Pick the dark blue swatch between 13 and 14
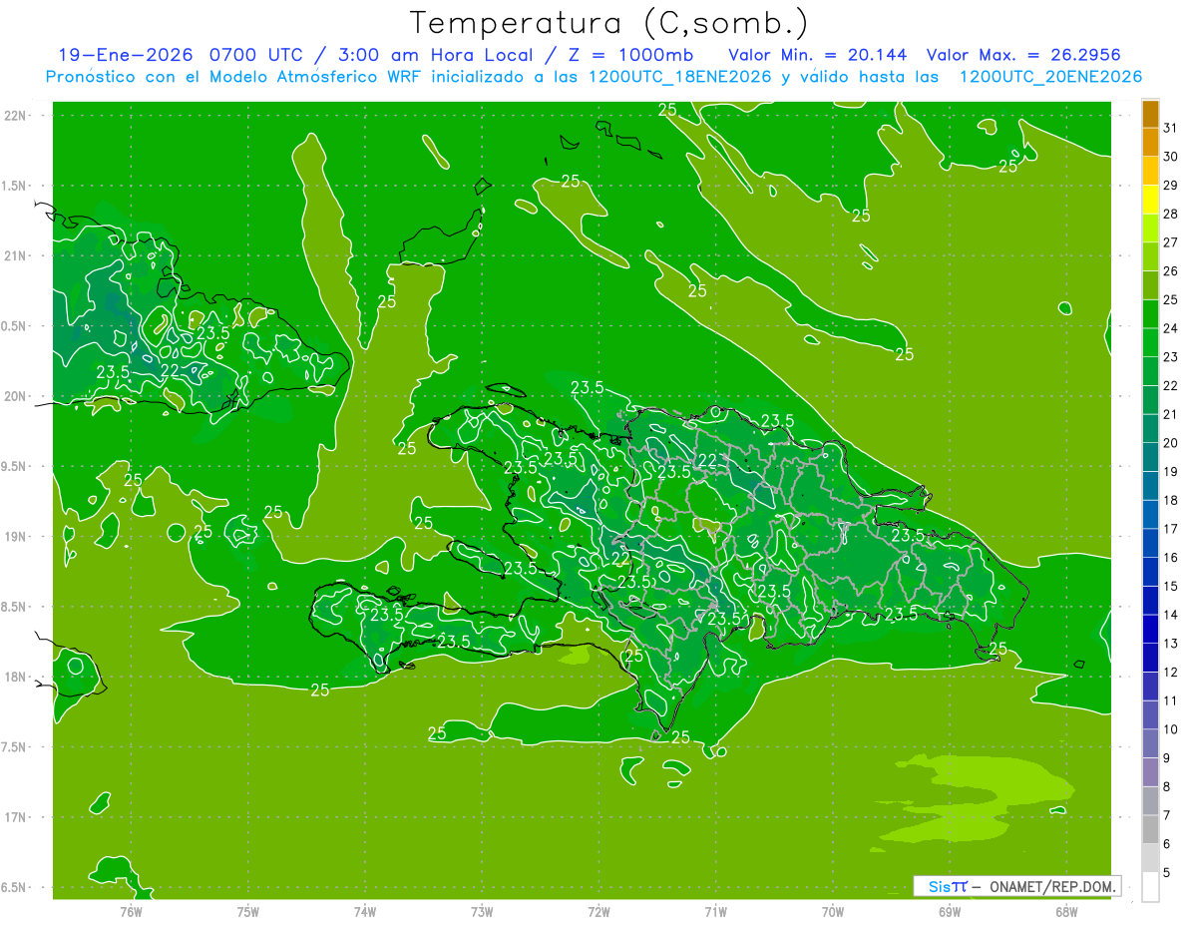 1150,629
